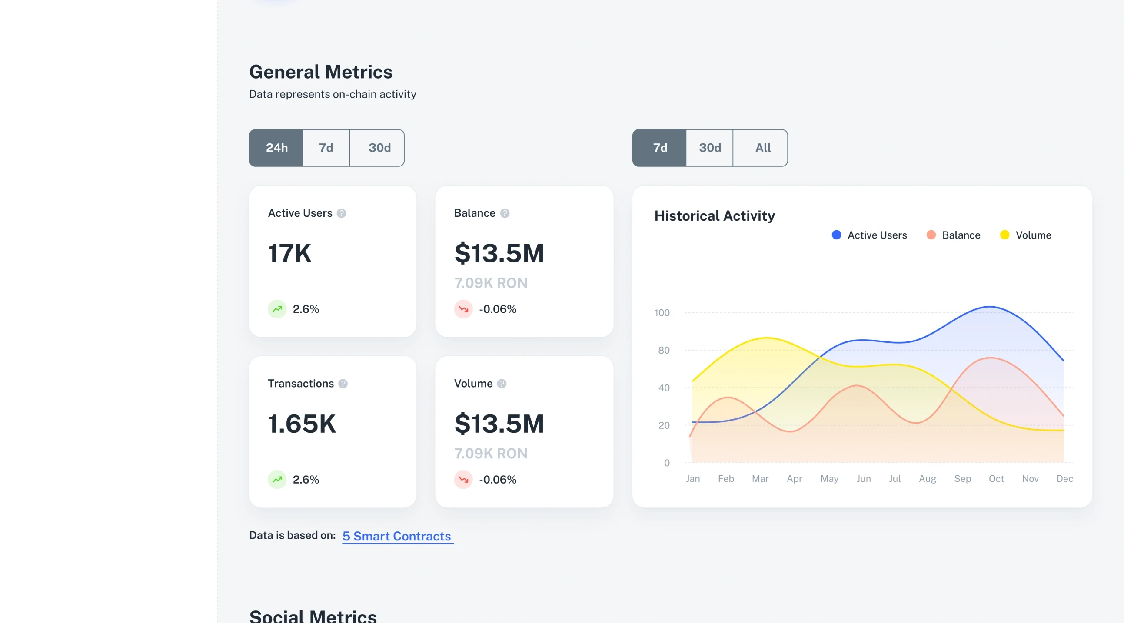Viewport: 1124px width, 623px height.
Task: Click red downtrend icon in Balance card
Action: click(463, 309)
